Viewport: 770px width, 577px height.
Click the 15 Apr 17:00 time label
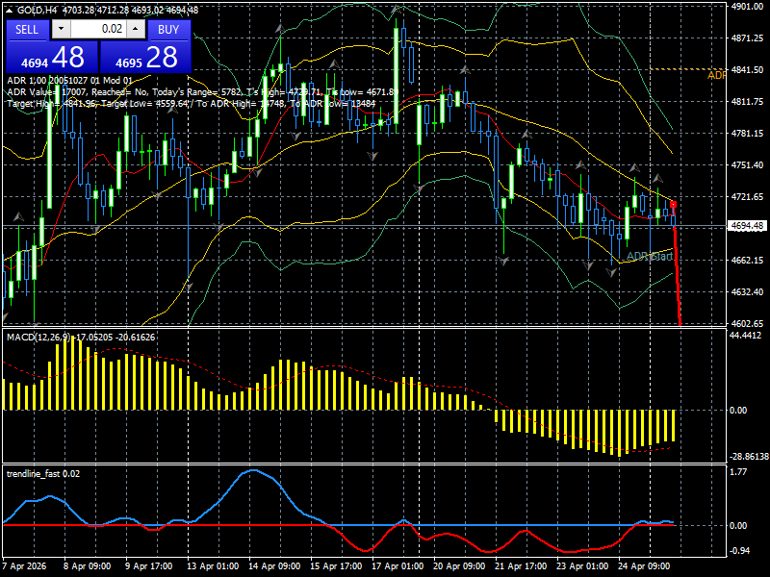336,565
